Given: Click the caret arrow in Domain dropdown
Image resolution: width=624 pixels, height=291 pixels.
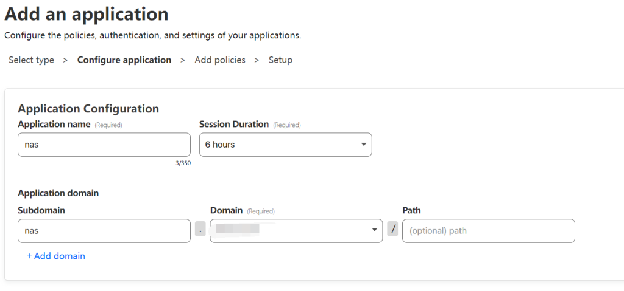Looking at the screenshot, I should click(x=374, y=230).
